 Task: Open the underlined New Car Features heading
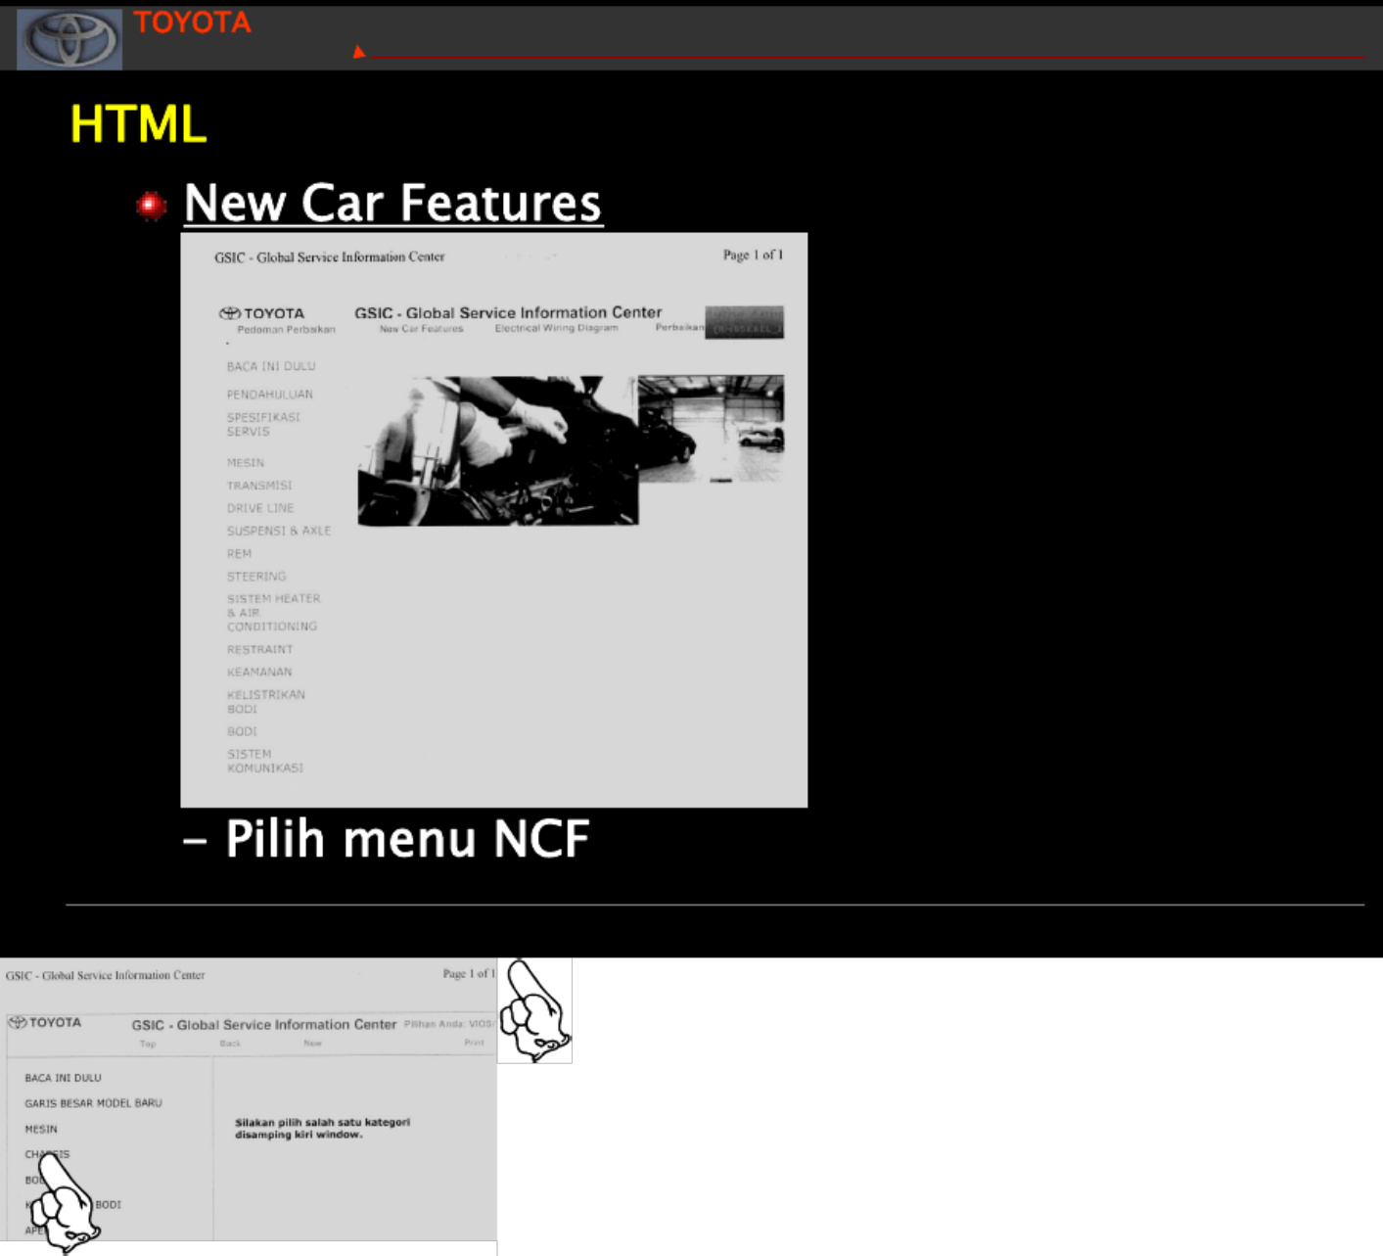click(392, 203)
